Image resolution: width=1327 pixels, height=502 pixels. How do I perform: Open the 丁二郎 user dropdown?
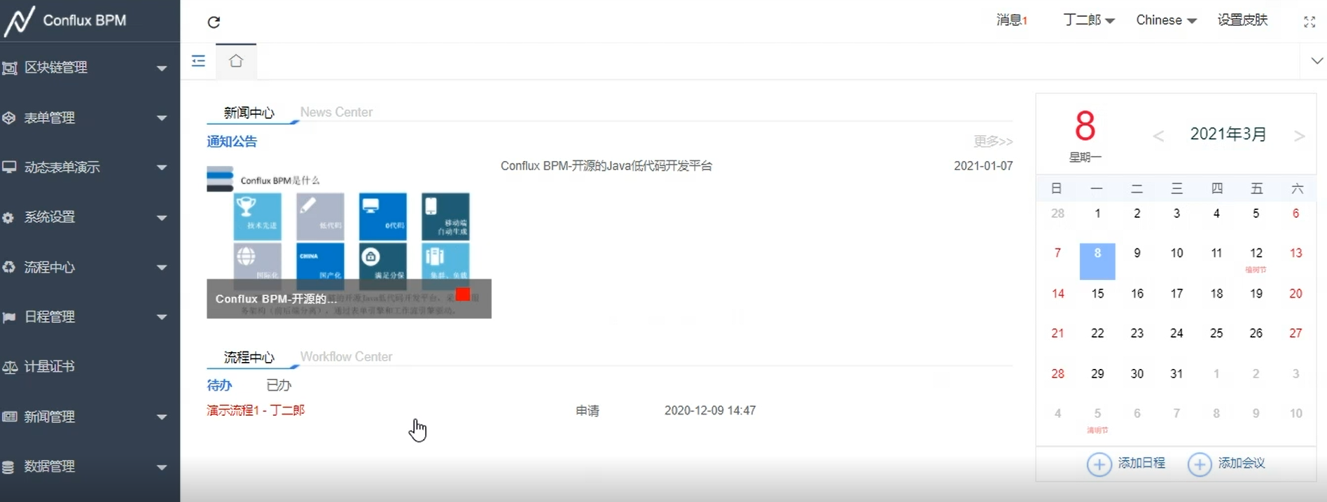[x=1089, y=20]
